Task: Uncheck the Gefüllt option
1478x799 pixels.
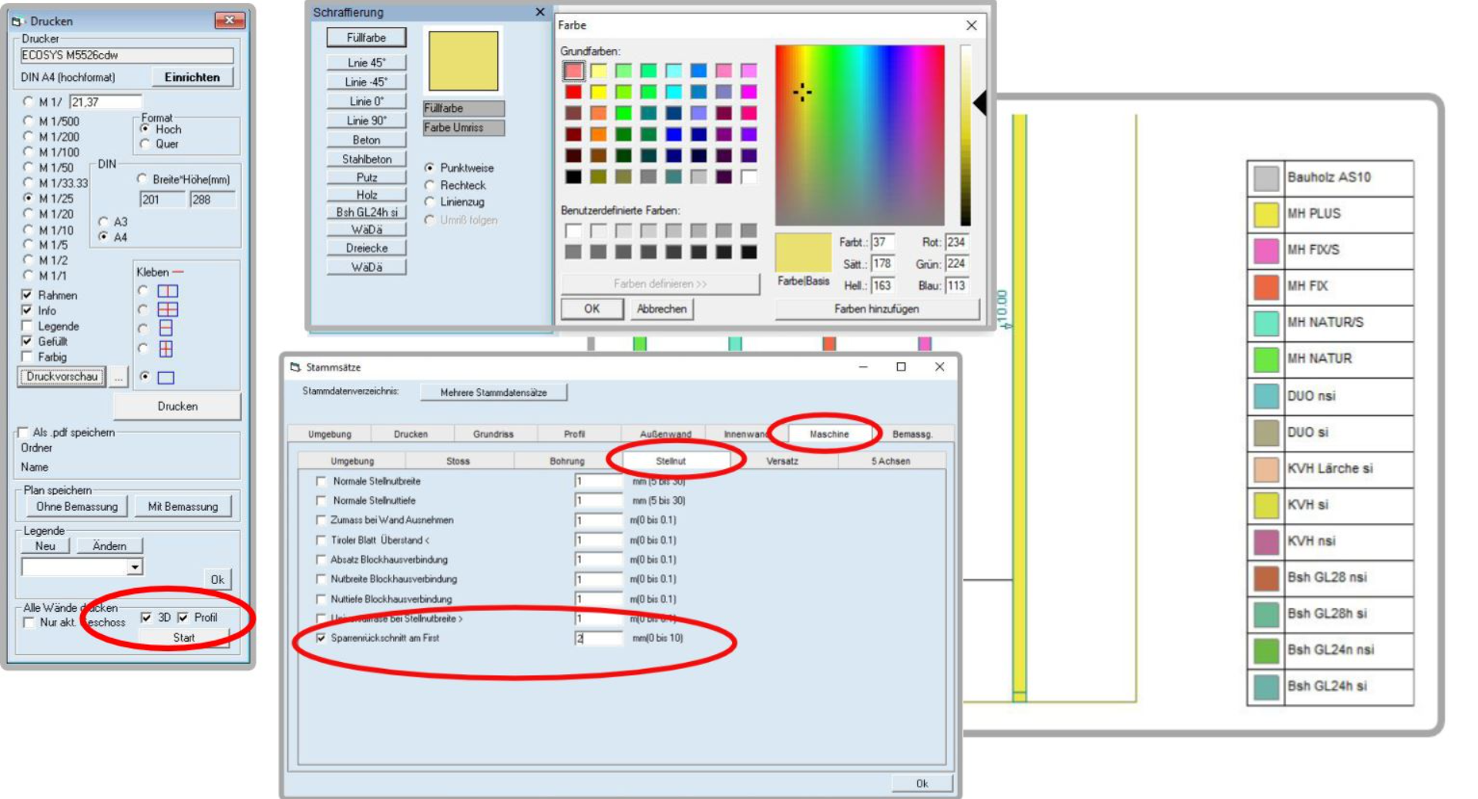Action: (x=28, y=341)
